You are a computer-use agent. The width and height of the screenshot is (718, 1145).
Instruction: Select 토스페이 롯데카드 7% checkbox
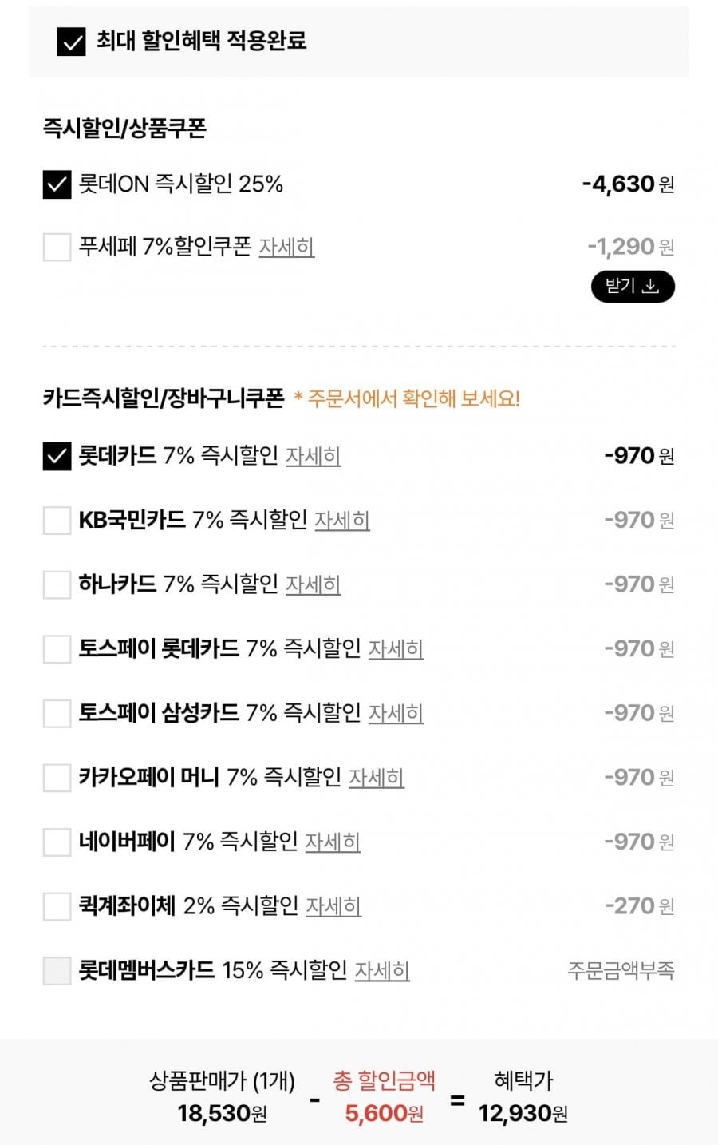click(57, 649)
